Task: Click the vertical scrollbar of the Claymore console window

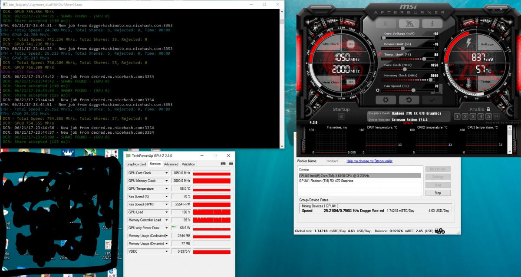Action: pyautogui.click(x=282, y=78)
